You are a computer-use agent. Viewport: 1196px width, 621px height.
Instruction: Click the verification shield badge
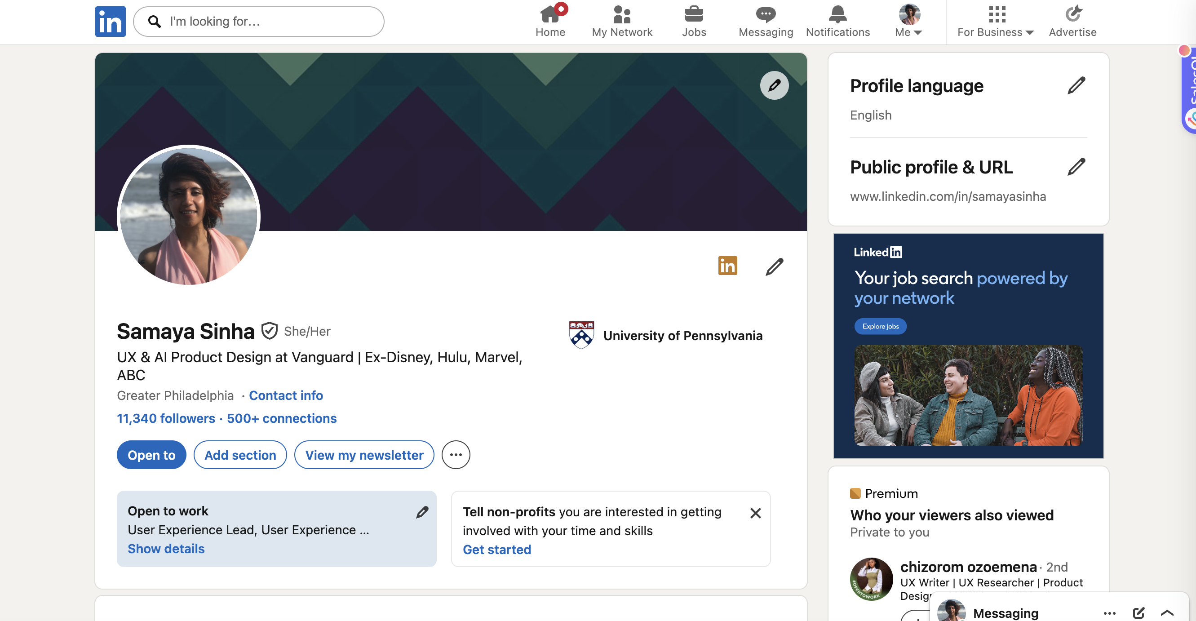coord(269,331)
